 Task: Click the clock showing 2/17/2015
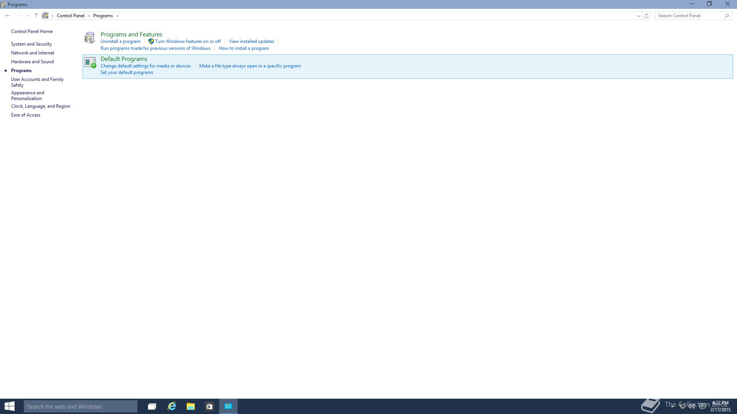[x=720, y=406]
